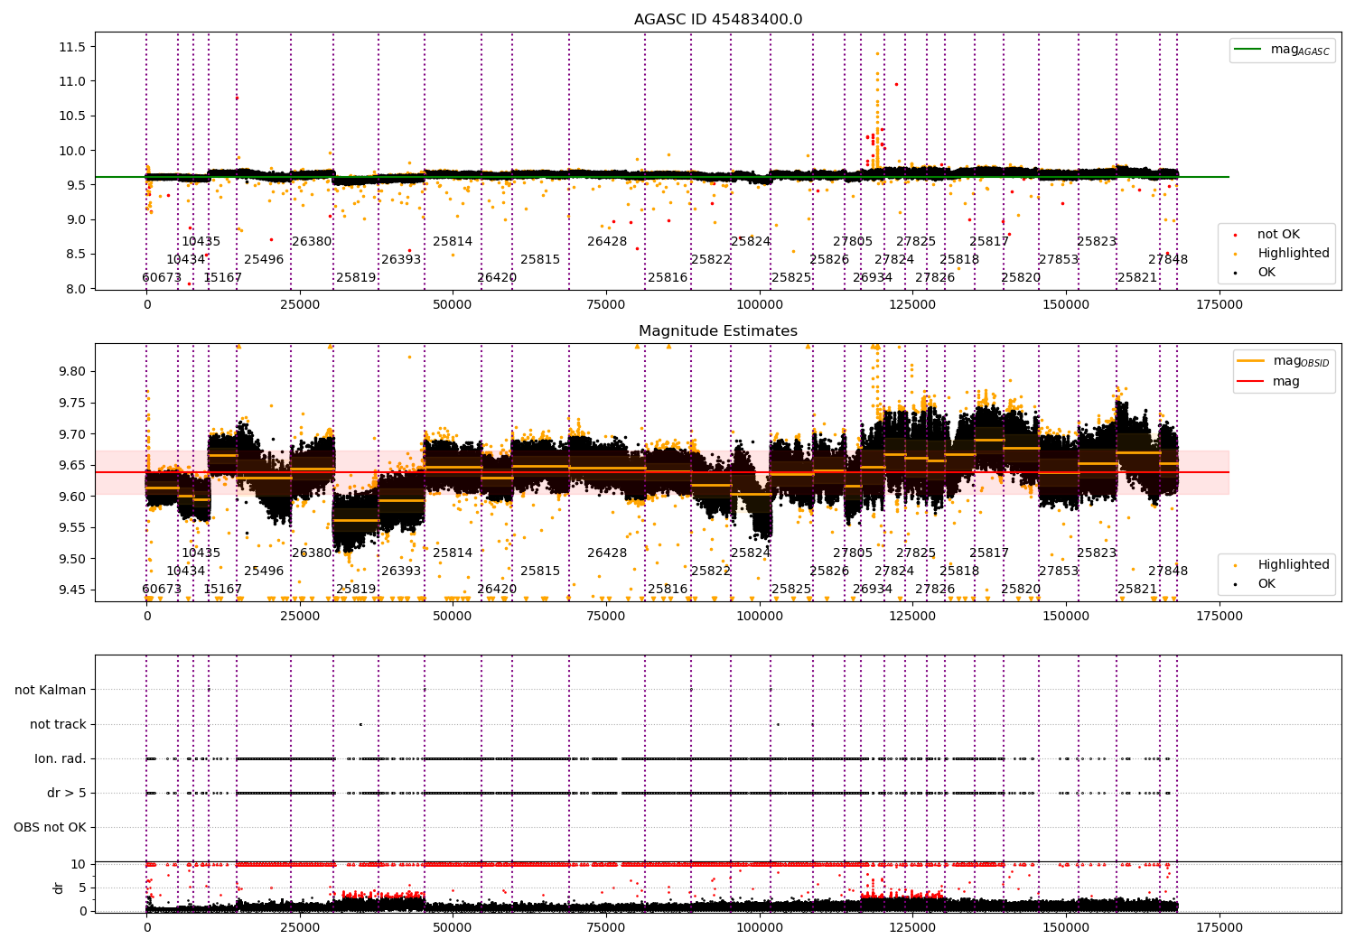Click the 'Ion. rad.' axis label
1355x948 pixels.
(61, 759)
